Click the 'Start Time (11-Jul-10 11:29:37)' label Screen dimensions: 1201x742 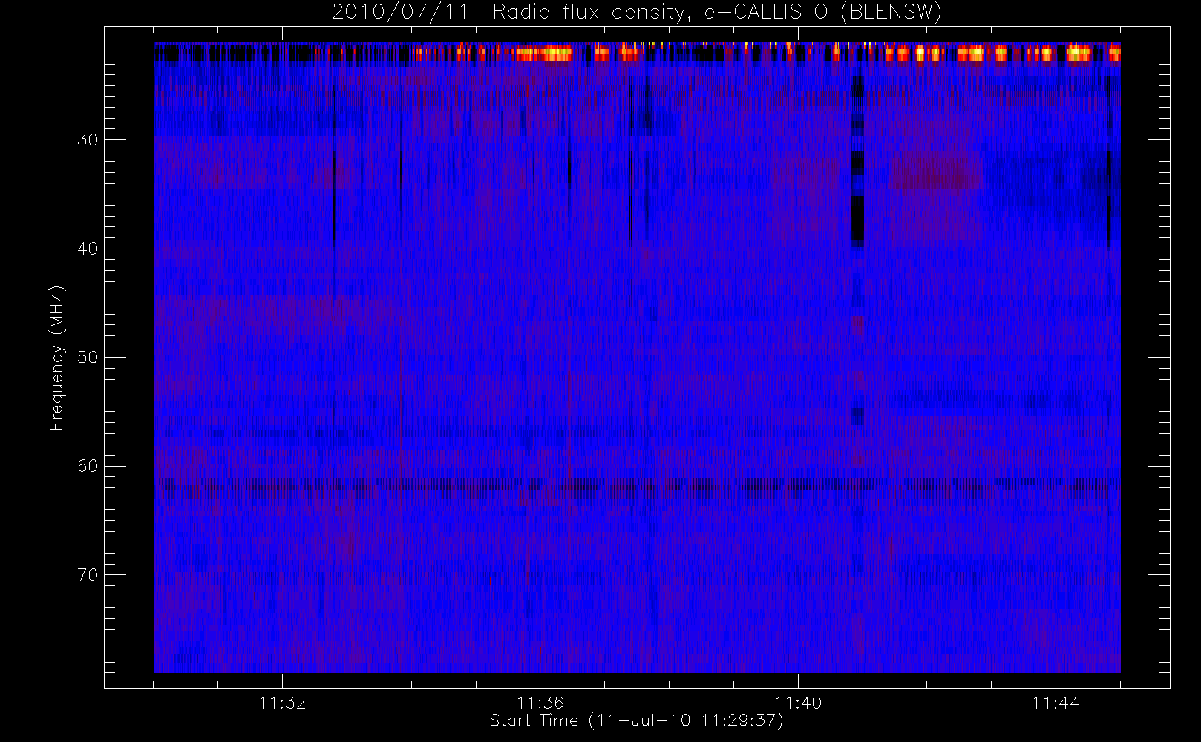point(637,720)
